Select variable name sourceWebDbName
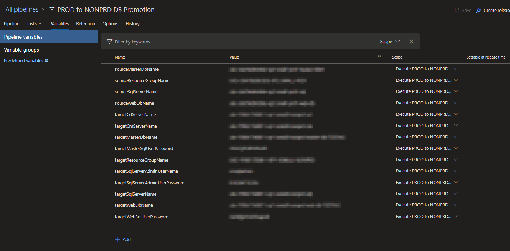This screenshot has height=251, width=510. tap(134, 103)
